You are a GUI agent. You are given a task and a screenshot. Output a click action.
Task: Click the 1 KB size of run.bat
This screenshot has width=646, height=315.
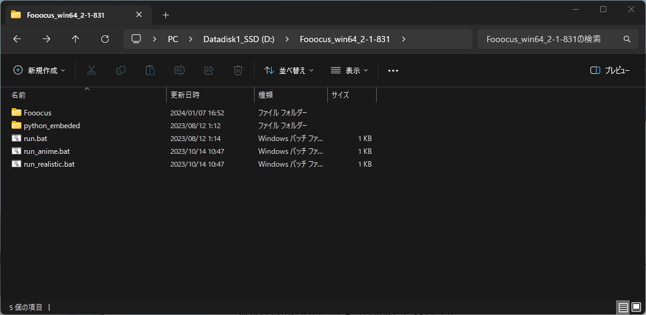point(365,139)
